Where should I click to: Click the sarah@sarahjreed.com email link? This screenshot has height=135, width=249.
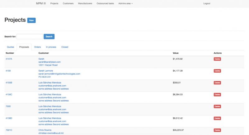pyautogui.click(x=49, y=62)
